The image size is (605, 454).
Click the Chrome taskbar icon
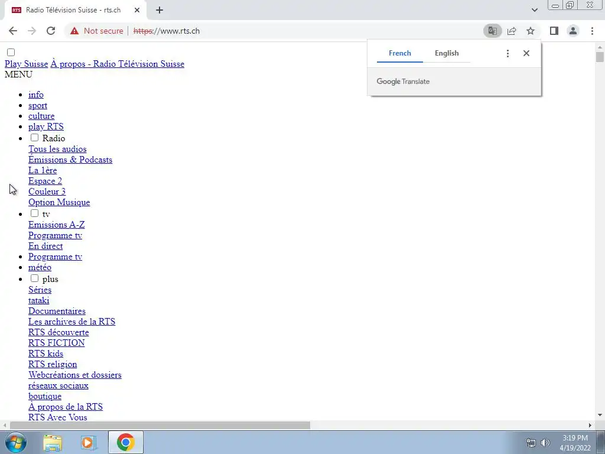pos(126,442)
